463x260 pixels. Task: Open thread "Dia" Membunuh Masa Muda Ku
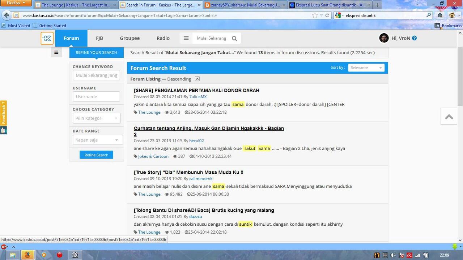pos(188,172)
